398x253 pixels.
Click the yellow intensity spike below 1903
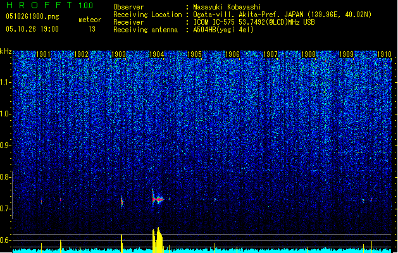(121, 244)
